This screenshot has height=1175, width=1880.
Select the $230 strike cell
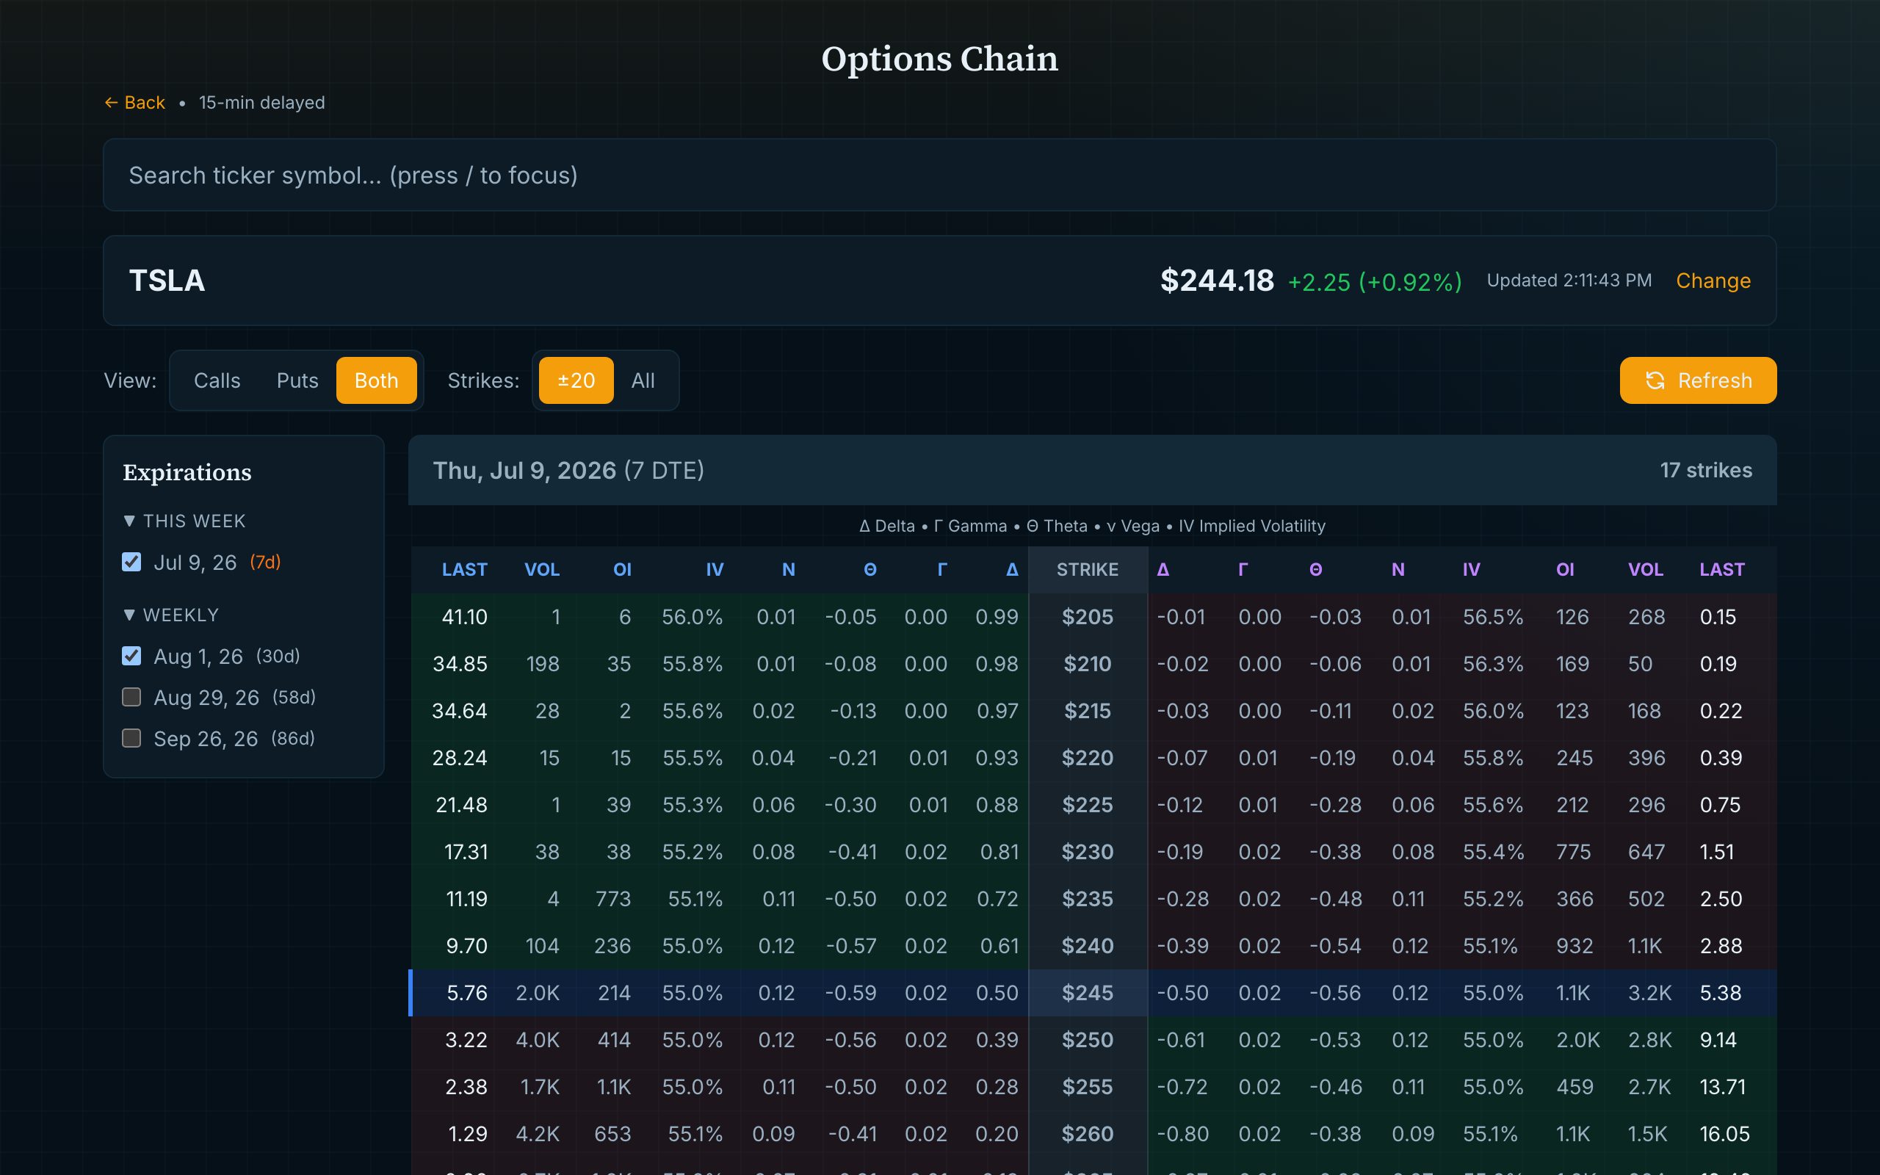click(x=1088, y=852)
